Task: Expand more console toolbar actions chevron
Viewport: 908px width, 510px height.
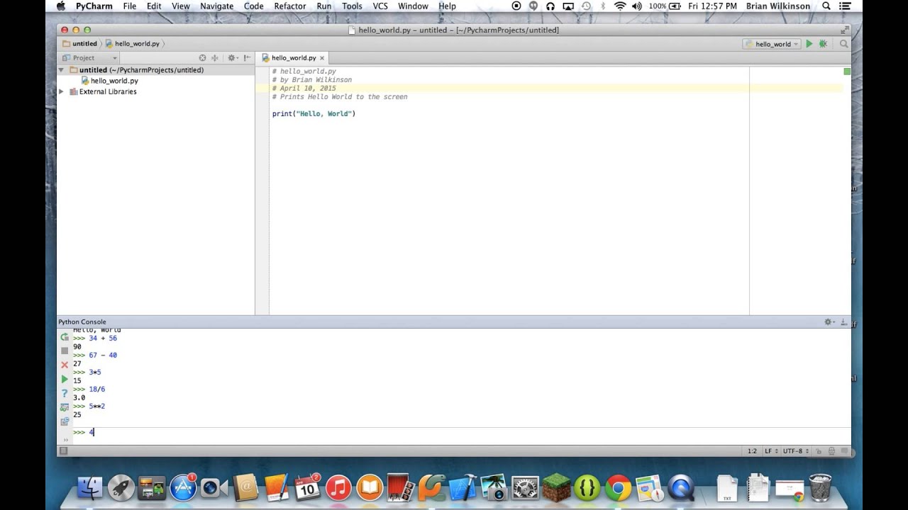Action: pos(65,439)
